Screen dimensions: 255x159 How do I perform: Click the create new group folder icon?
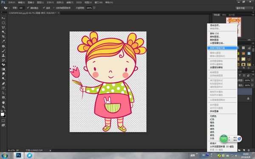pos(239,151)
